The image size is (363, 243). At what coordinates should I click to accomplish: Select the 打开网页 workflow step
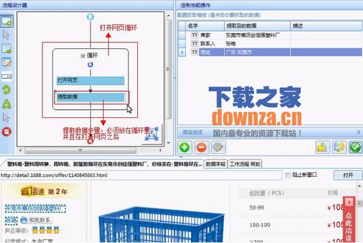tap(90, 80)
